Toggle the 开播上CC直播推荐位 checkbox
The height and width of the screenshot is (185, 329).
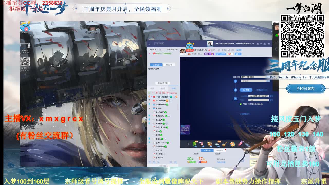click(x=241, y=104)
